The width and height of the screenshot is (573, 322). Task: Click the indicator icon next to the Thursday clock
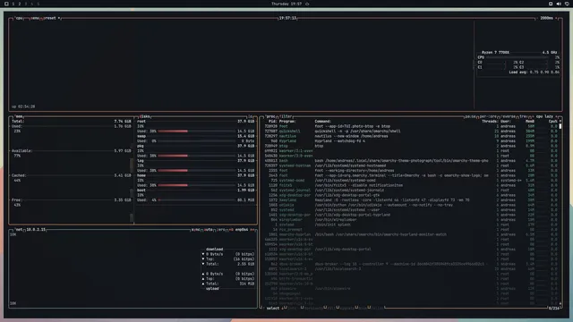click(x=307, y=4)
